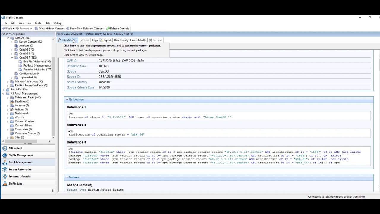The width and height of the screenshot is (380, 214).
Task: Expand the Microsoft Windows (50) node
Action: pyautogui.click(x=8, y=81)
